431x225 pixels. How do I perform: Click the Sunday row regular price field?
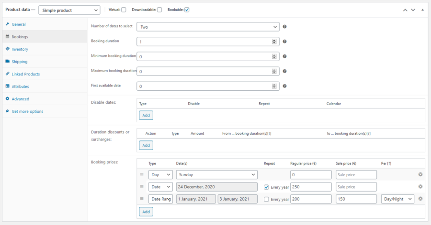tap(311, 174)
